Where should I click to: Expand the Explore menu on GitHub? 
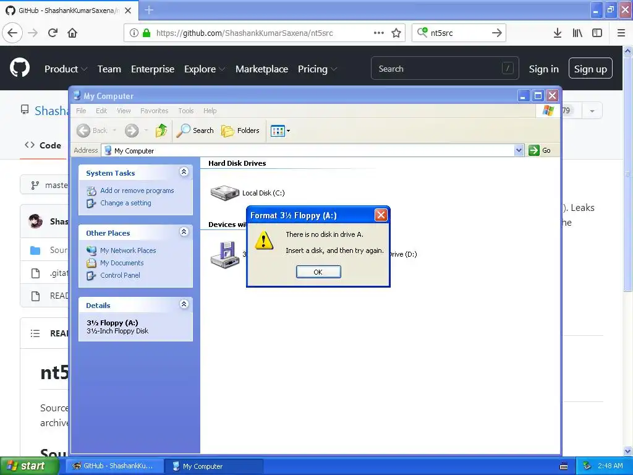coord(205,69)
